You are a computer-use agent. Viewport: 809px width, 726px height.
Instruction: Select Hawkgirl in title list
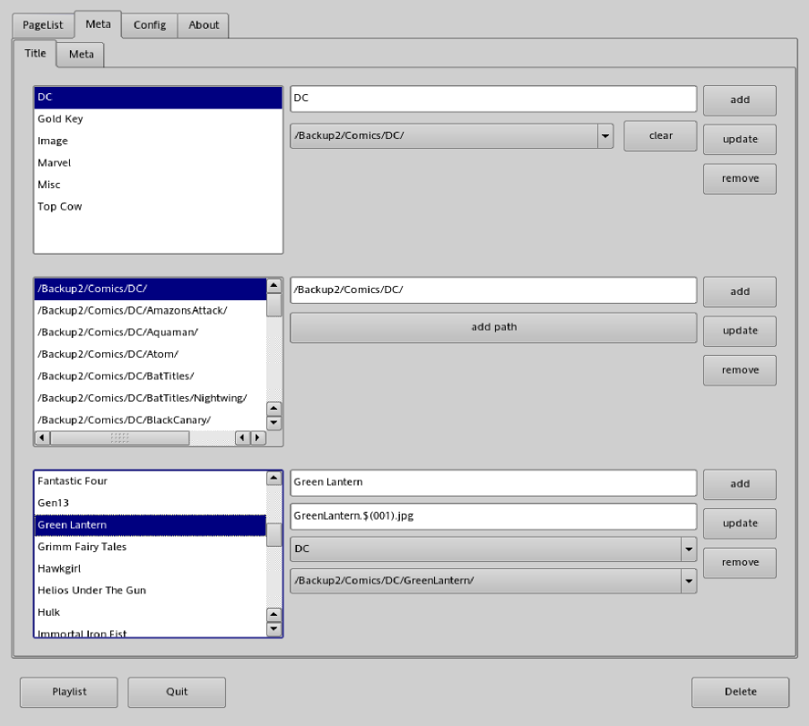pos(151,569)
